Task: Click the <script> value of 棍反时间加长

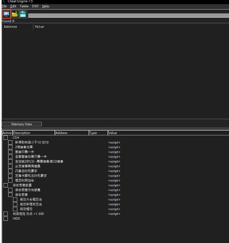Action: click(x=114, y=181)
